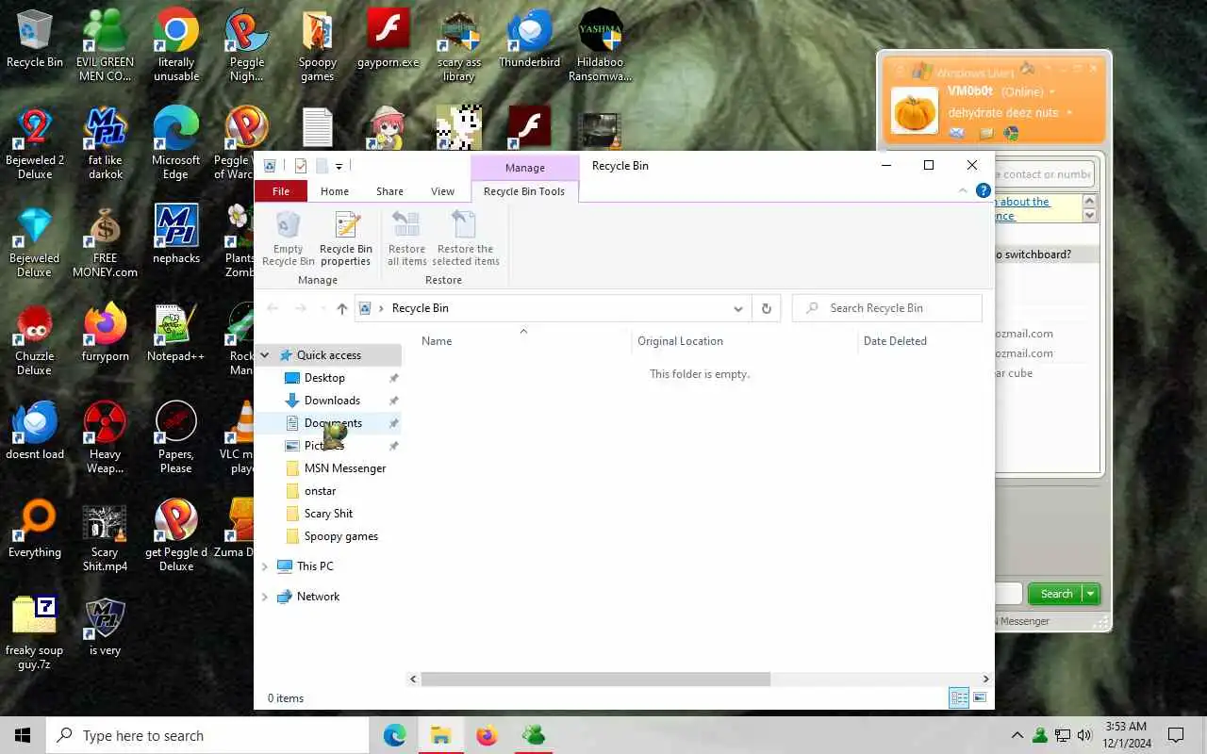This screenshot has width=1207, height=754.
Task: Open the FREE MONEY.com desktop icon
Action: (106, 241)
